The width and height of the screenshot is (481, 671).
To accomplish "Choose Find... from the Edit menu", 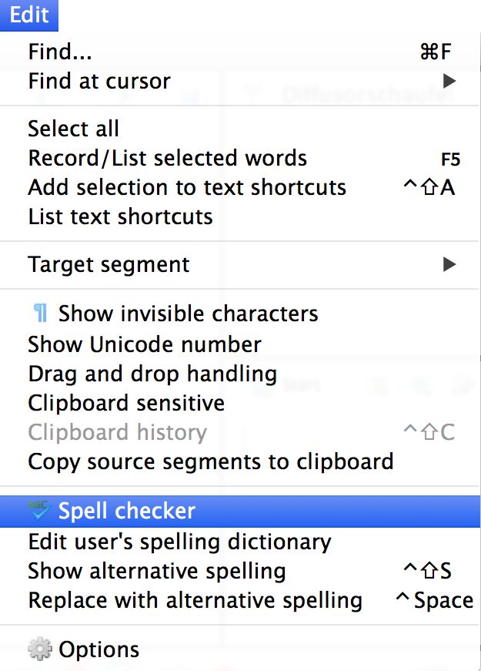I will (60, 52).
